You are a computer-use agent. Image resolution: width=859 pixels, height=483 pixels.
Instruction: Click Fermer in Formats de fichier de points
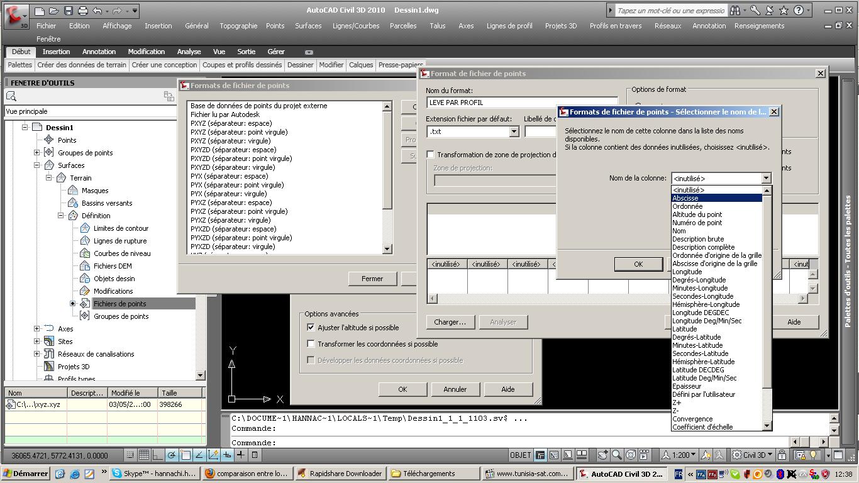(x=372, y=279)
